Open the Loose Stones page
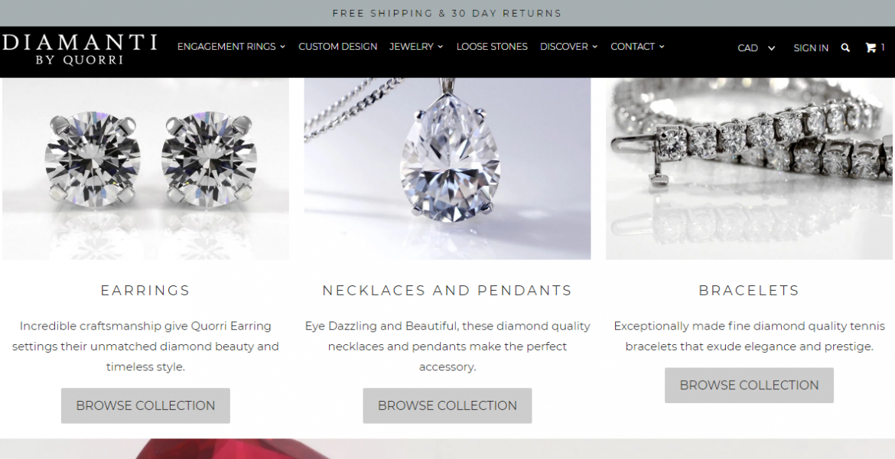The height and width of the screenshot is (459, 895). 492,46
